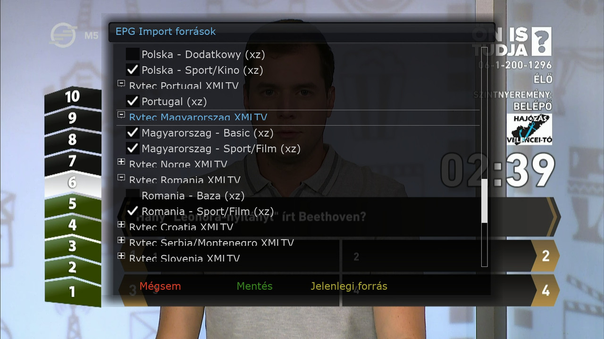Expand the Rytec Croatia XMLTV group
This screenshot has height=339, width=604.
121,225
